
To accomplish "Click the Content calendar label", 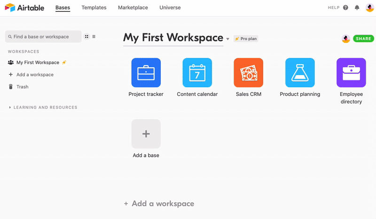I will pos(197,94).
